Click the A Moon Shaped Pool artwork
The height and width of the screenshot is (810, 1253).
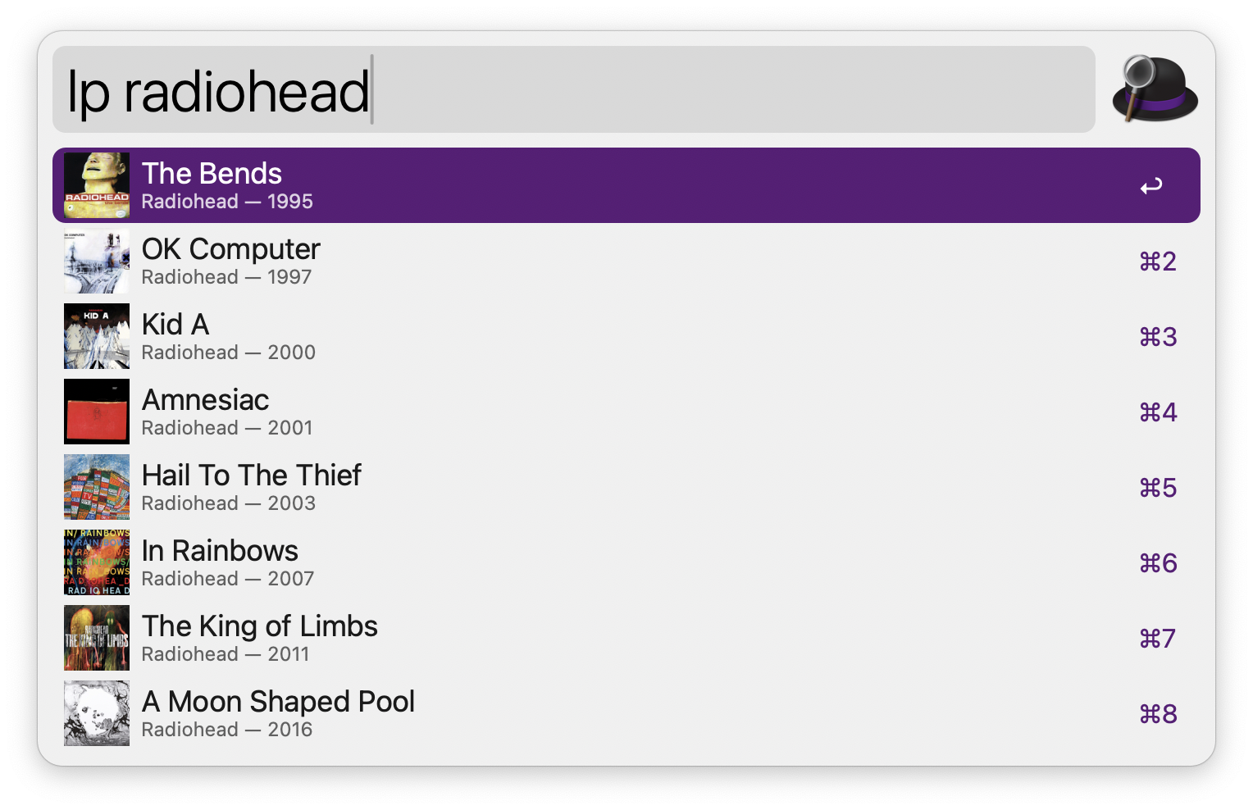(x=96, y=713)
